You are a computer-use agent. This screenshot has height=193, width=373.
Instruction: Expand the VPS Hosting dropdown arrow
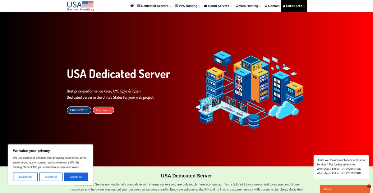(x=199, y=6)
